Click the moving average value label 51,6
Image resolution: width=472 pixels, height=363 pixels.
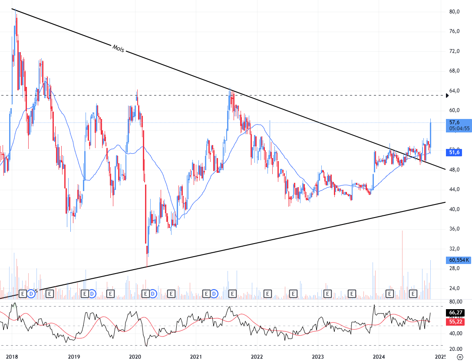[454, 152]
